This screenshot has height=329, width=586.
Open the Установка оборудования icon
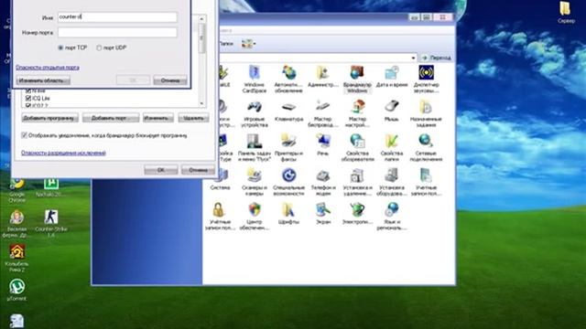[391, 182]
